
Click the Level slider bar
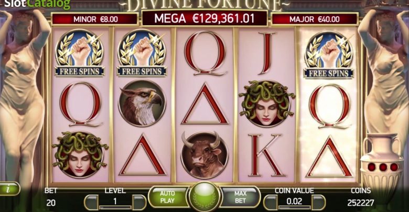point(115,207)
